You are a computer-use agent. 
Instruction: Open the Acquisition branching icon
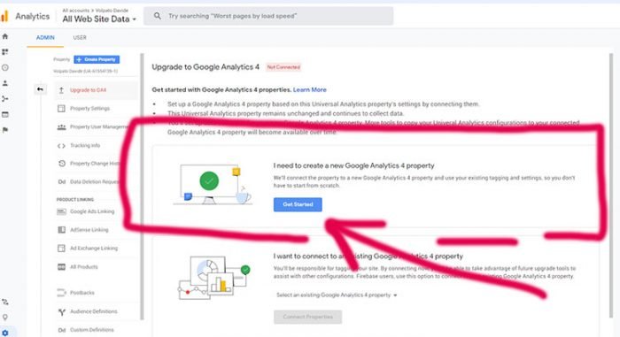point(5,99)
